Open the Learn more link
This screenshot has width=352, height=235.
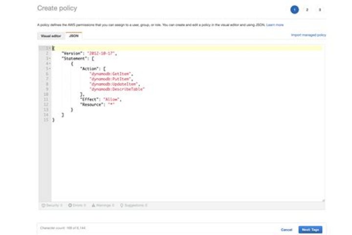(275, 24)
